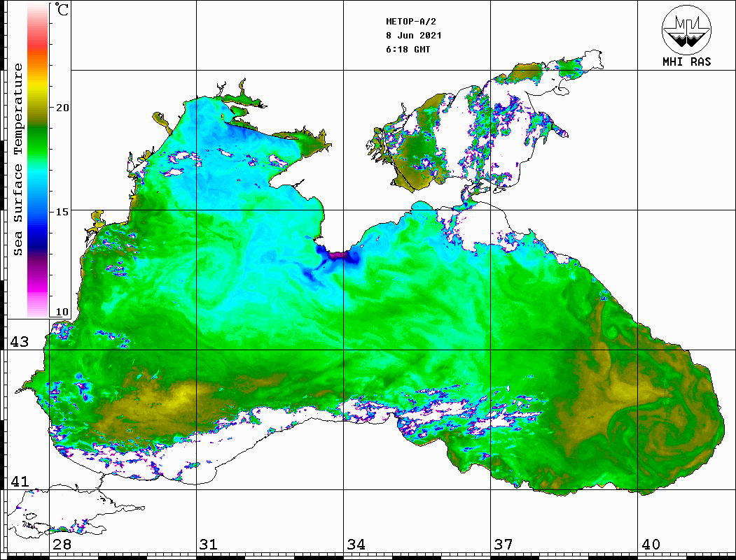This screenshot has width=736, height=560.
Task: Click longitude label '28'
Action: pyautogui.click(x=62, y=544)
